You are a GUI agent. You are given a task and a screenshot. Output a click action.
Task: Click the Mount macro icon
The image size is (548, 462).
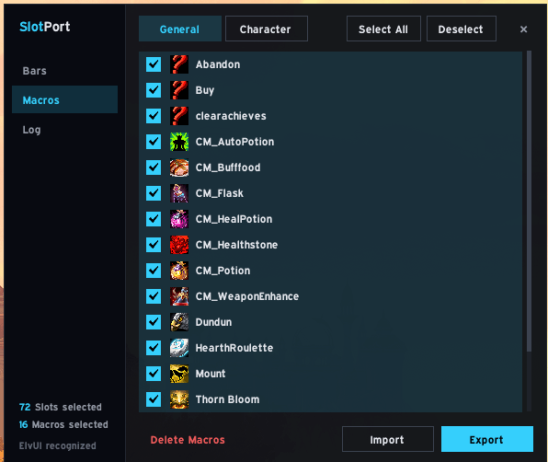click(179, 374)
